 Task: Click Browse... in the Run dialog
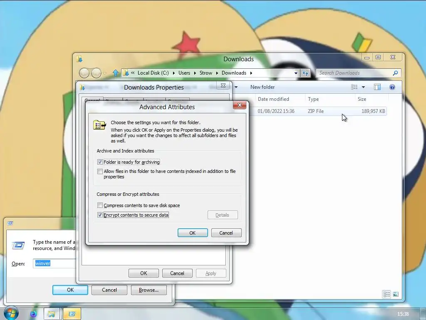point(149,290)
